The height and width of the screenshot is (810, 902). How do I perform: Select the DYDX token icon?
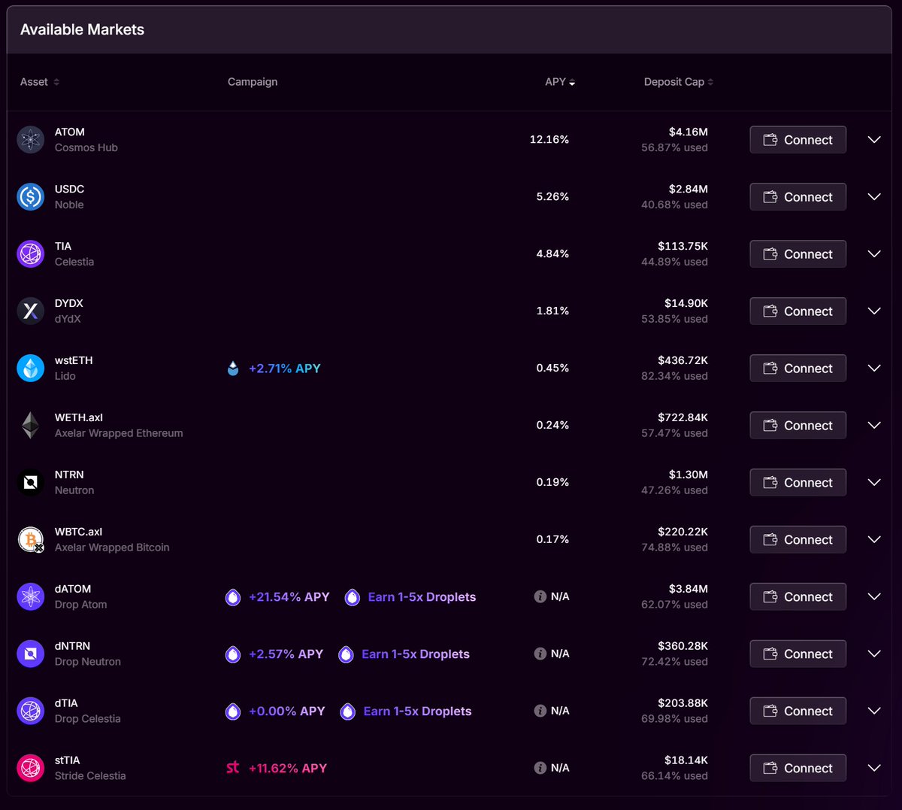coord(31,311)
